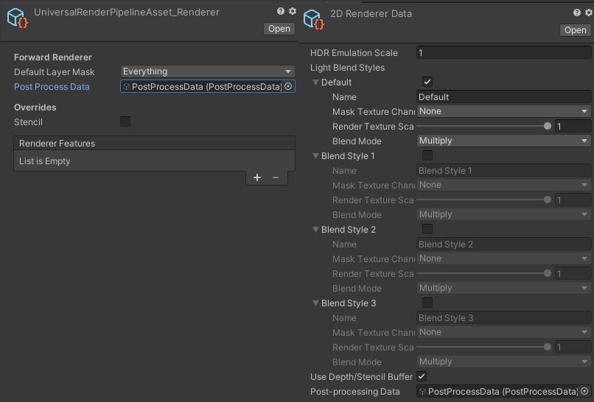Enable the Blend Style 3 checkbox

click(427, 303)
